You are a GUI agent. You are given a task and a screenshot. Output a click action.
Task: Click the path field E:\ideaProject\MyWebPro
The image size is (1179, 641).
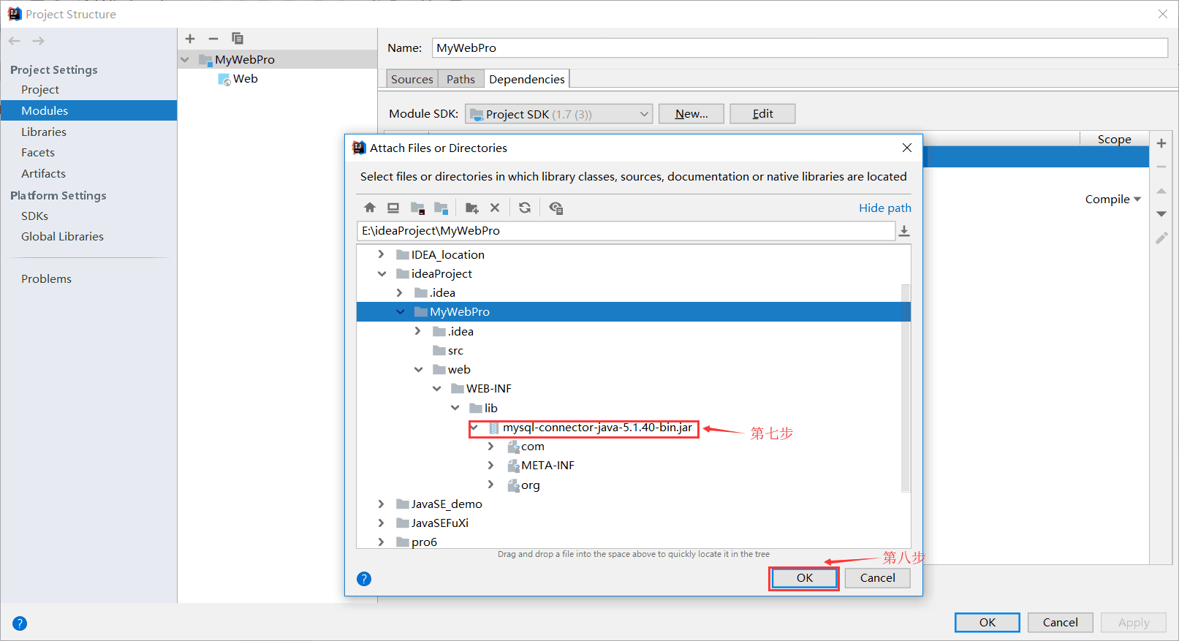626,231
